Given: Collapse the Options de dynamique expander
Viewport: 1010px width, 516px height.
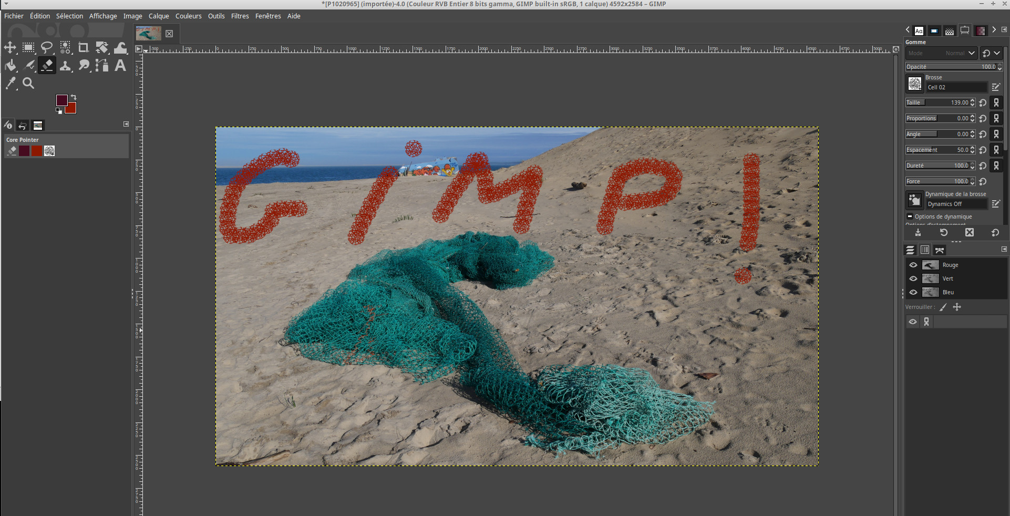Looking at the screenshot, I should [x=910, y=216].
